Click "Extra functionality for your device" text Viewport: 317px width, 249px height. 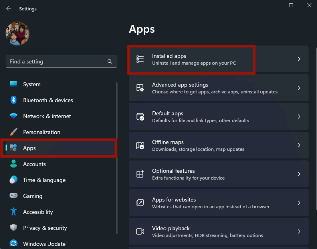[x=188, y=178]
